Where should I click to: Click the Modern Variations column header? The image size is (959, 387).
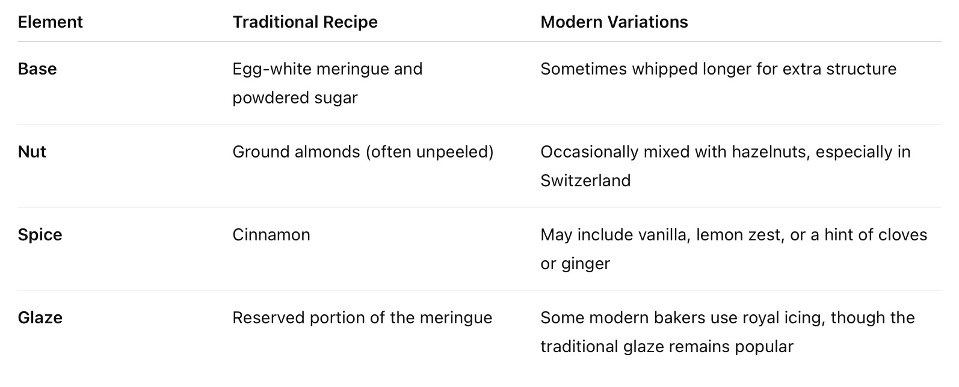point(614,22)
